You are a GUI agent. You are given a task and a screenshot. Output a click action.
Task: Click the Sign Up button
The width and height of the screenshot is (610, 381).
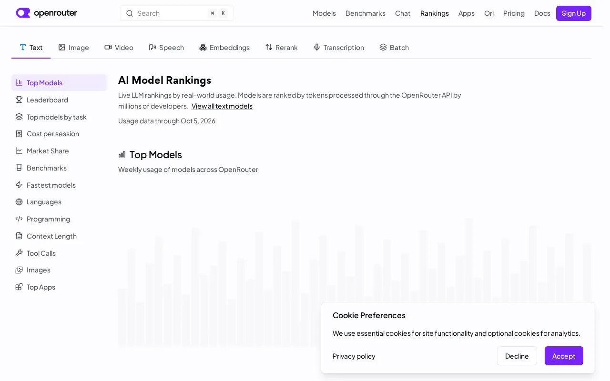(574, 13)
